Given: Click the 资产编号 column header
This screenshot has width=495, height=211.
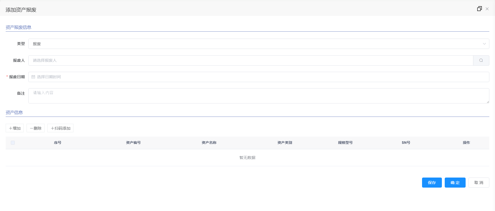Looking at the screenshot, I should pos(133,143).
